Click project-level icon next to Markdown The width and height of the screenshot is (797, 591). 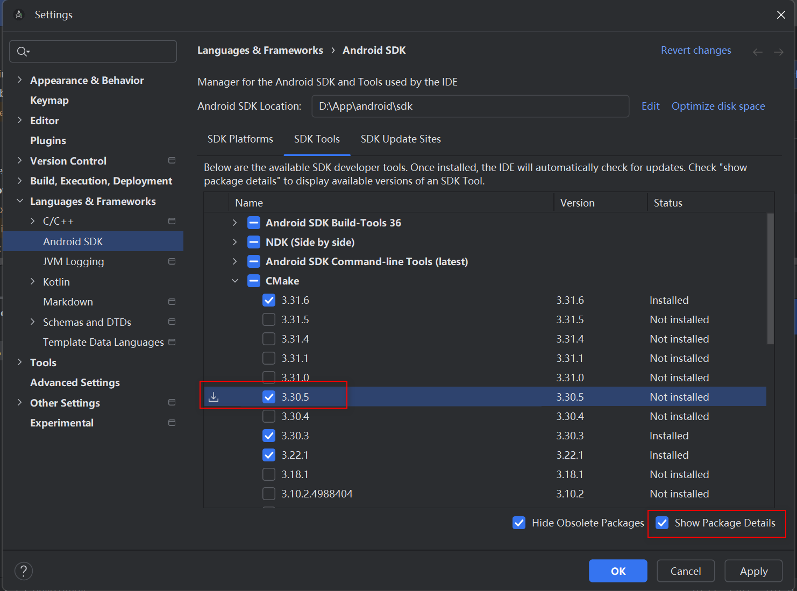coord(172,302)
